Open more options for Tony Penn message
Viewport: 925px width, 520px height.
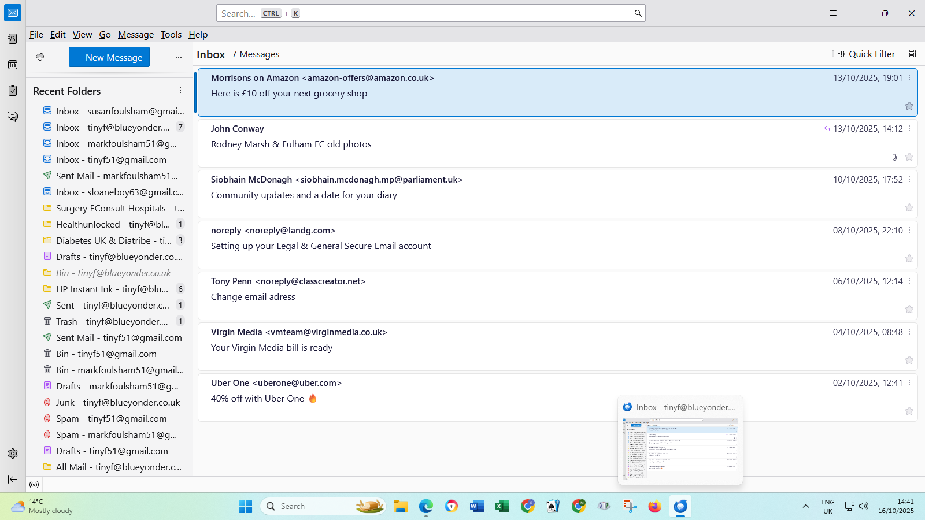pyautogui.click(x=909, y=281)
